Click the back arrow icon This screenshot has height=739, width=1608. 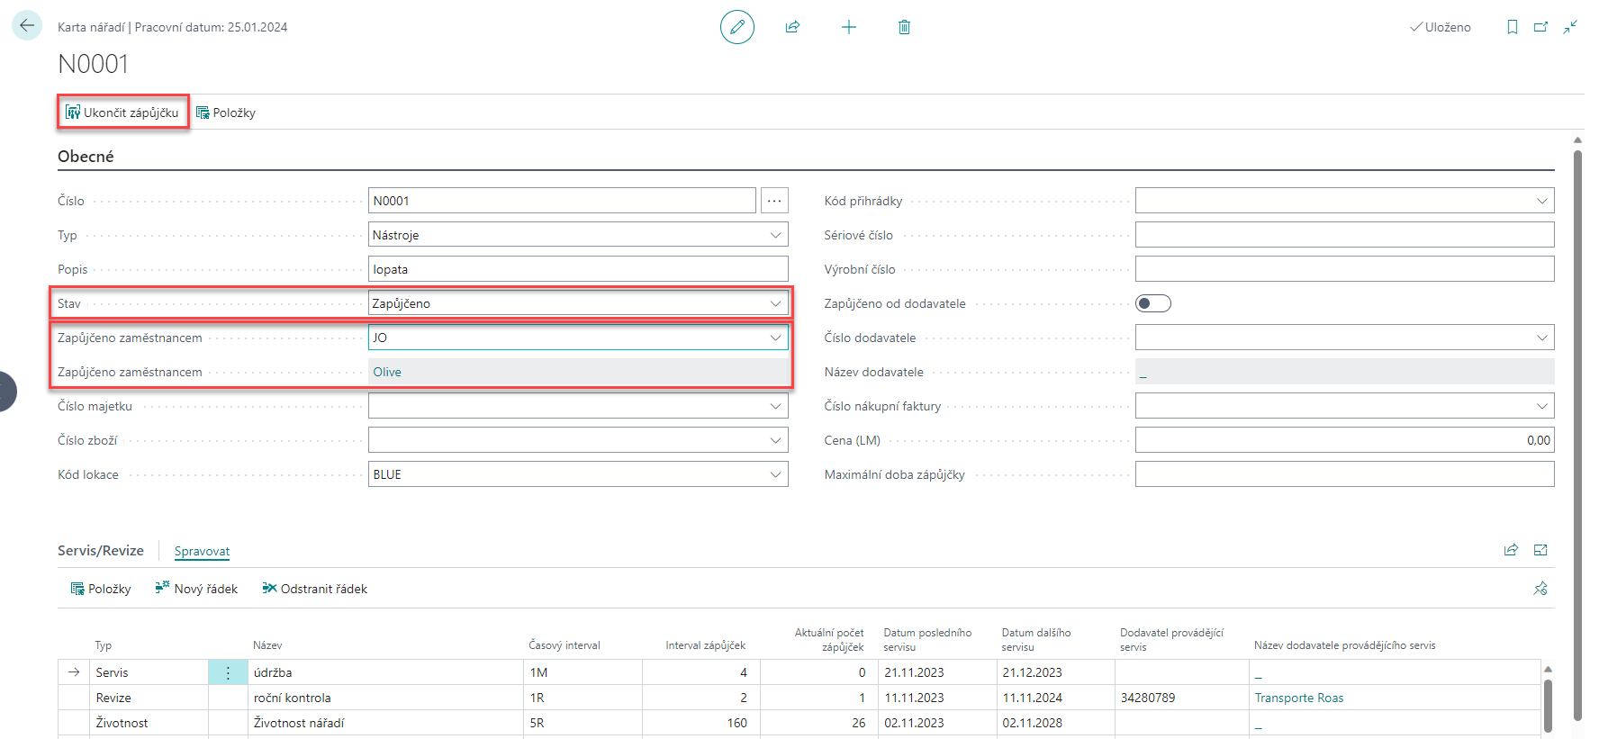pos(27,25)
